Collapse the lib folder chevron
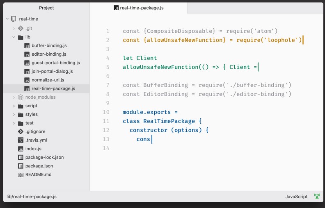The height and width of the screenshot is (208, 325). (14, 37)
